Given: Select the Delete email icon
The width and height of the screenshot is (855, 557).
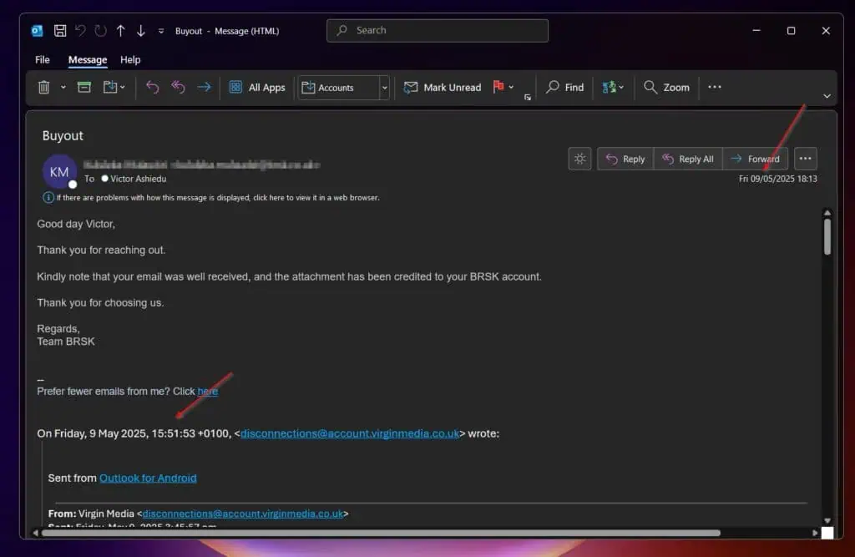Looking at the screenshot, I should [43, 87].
